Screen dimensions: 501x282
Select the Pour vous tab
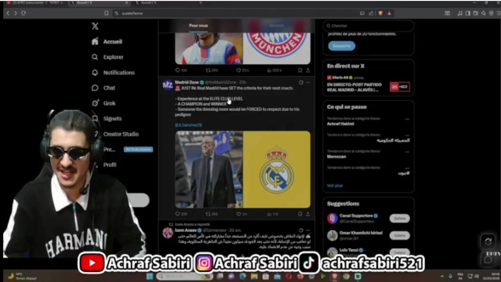(x=198, y=26)
